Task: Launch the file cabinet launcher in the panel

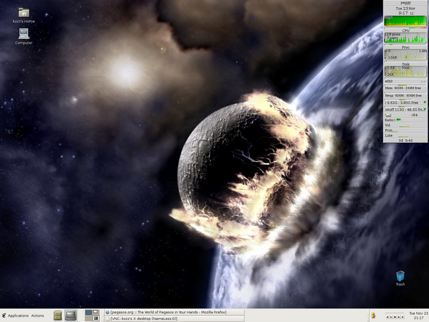Action: [x=58, y=315]
